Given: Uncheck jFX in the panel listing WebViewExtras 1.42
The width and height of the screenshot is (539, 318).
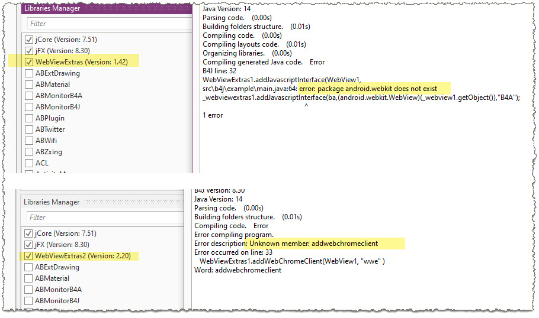Looking at the screenshot, I should point(29,51).
